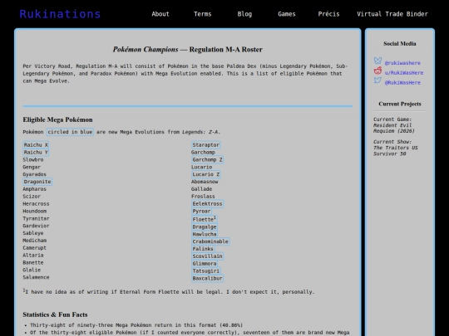The image size is (449, 336).
Task: Click the 'Raichu Y' entry
Action: click(36, 153)
